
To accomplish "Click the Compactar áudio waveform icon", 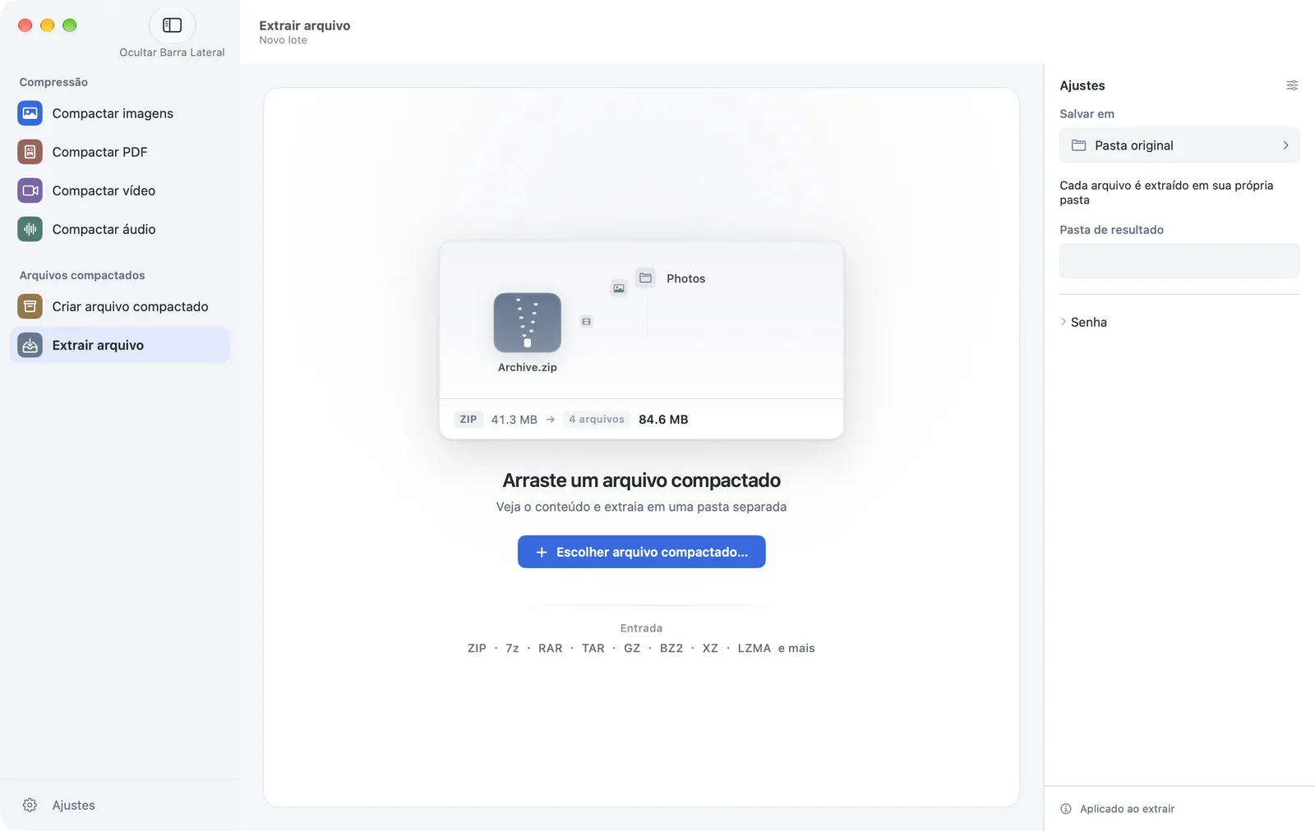I will pos(30,229).
